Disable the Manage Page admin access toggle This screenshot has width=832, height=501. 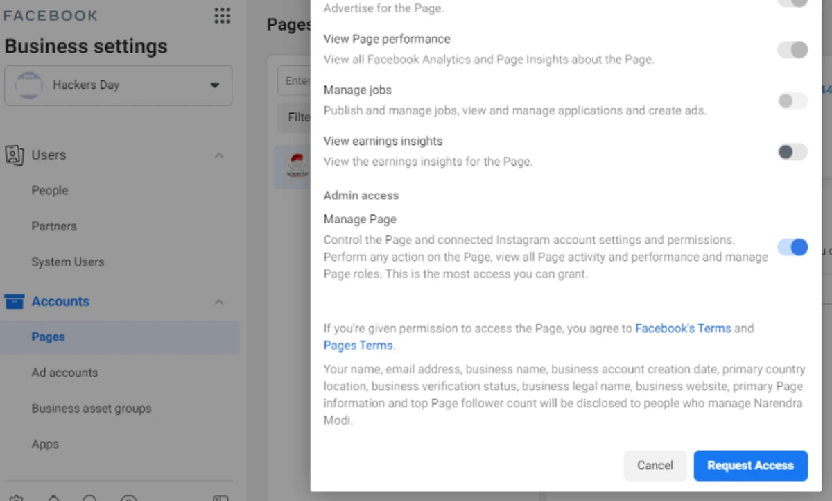click(792, 247)
